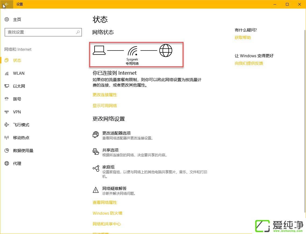The image size is (306, 234).
Task: Select 状态 (Status) sidebar item
Action: tap(17, 60)
